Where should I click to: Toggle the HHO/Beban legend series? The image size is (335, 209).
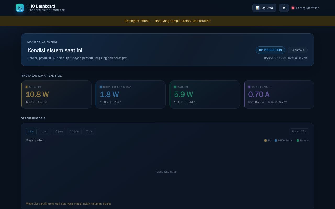tap(284, 141)
